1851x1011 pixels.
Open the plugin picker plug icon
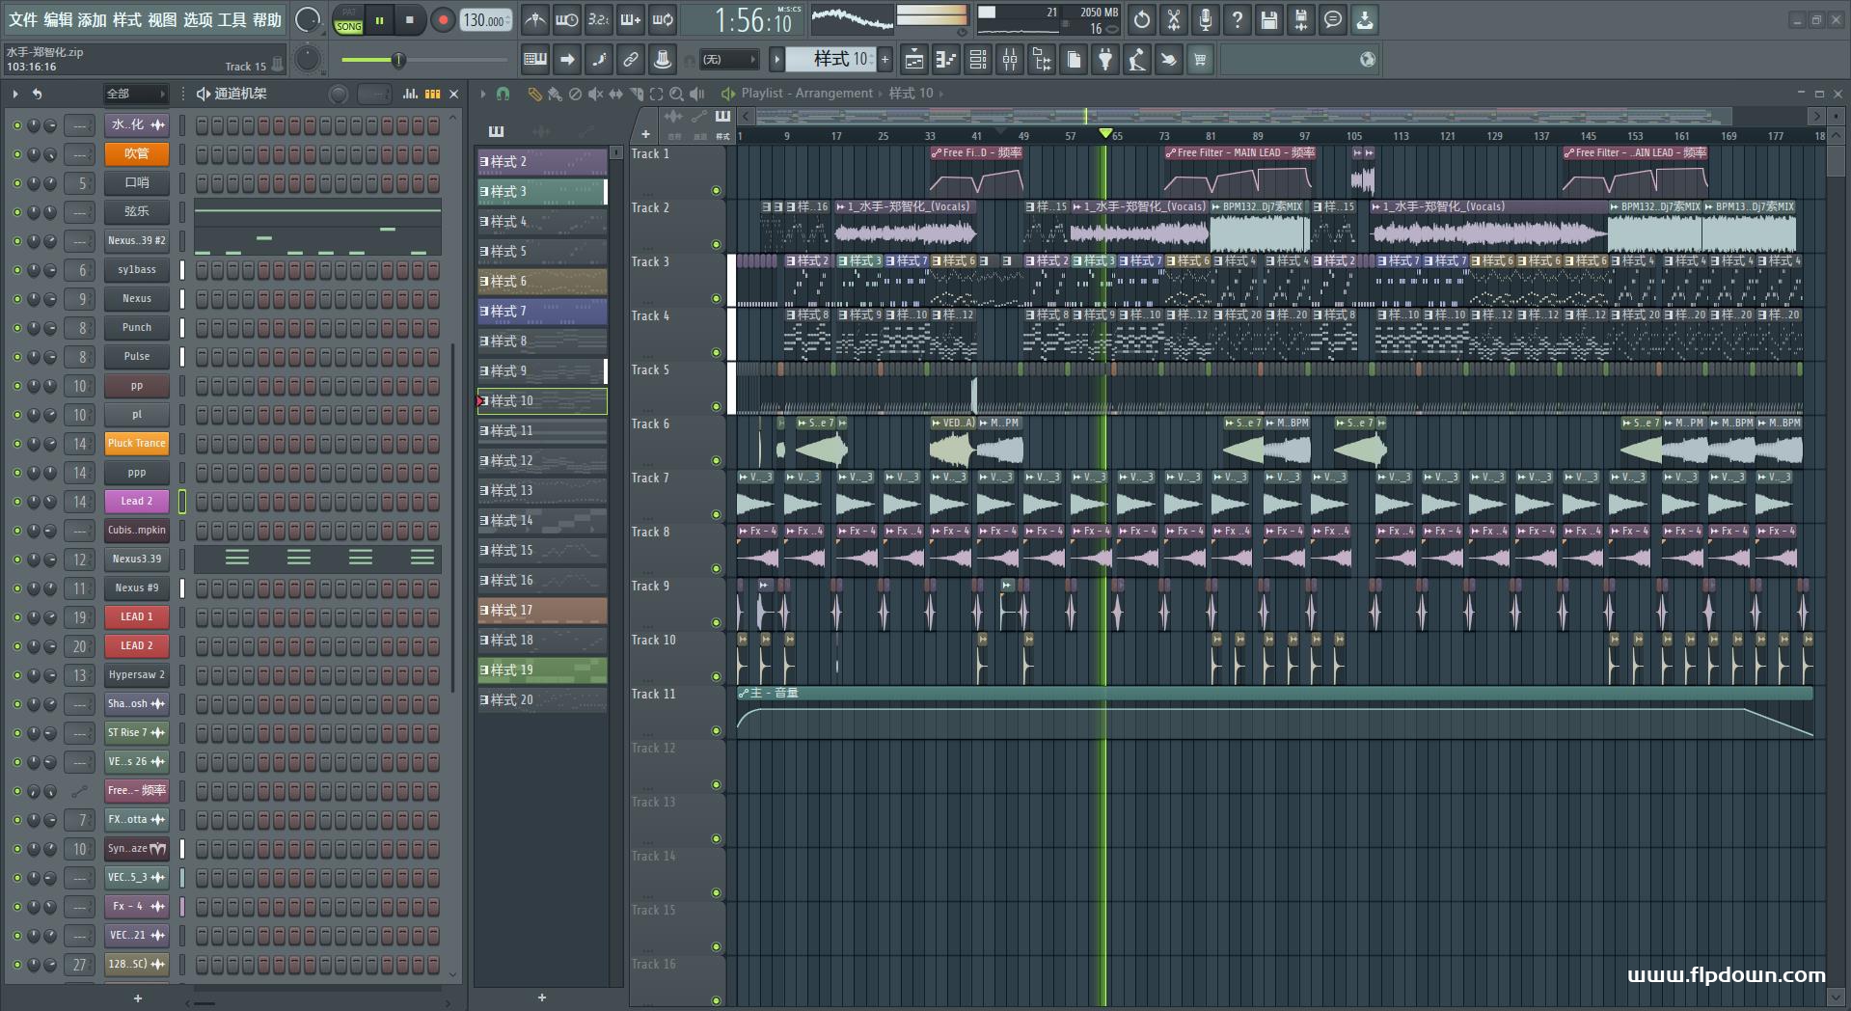pos(1105,60)
